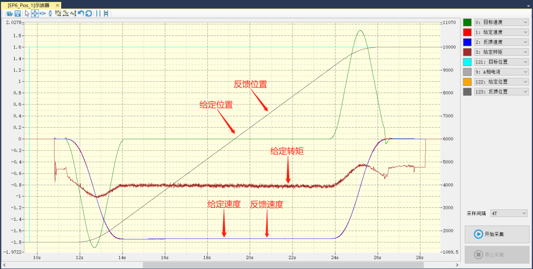The image size is (533, 269).
Task: Select the pan in all directions tool
Action: point(35,13)
